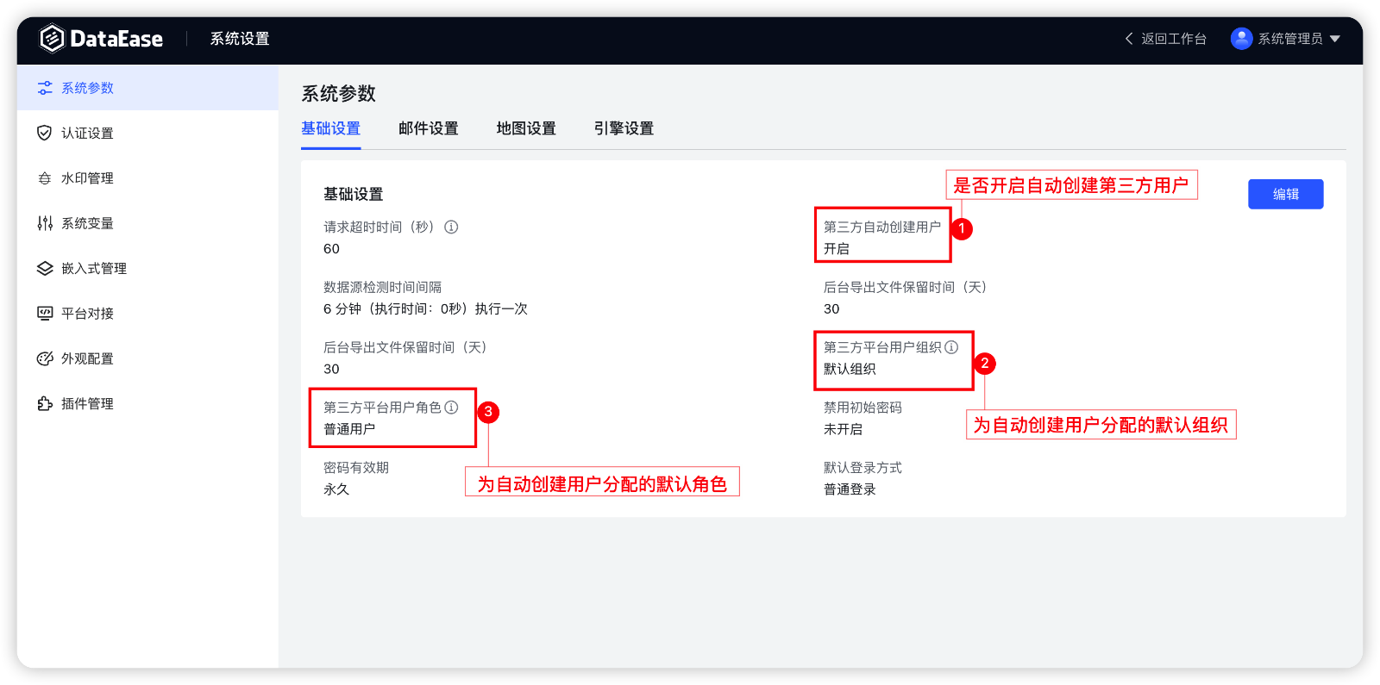
Task: Click the 默认组织 value
Action: pos(850,369)
